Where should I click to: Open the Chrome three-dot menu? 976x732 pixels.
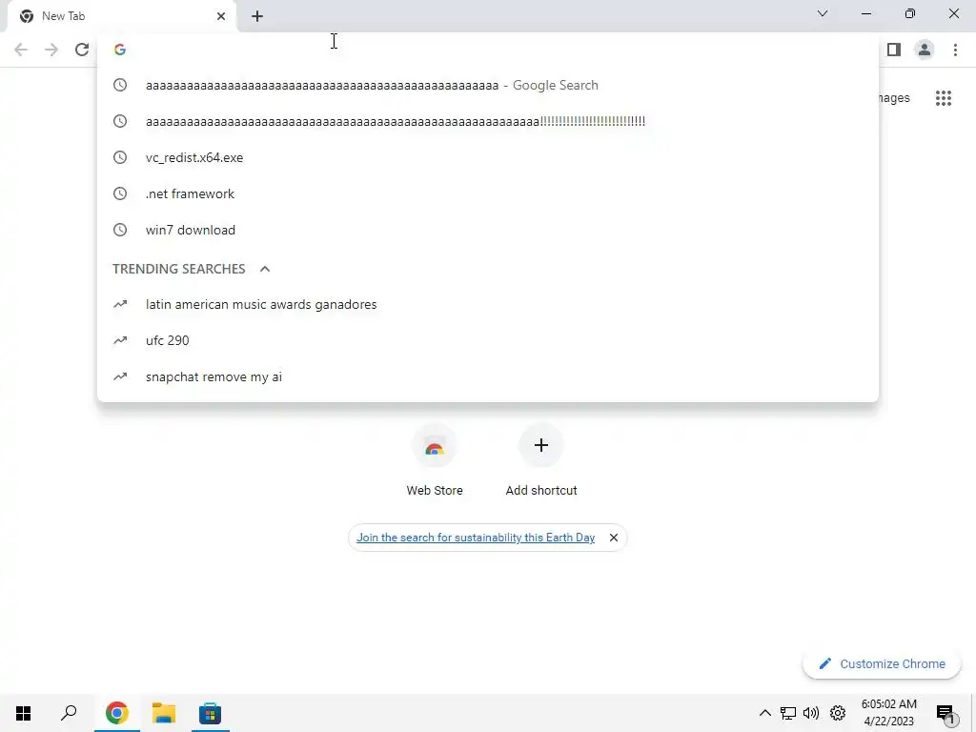pyautogui.click(x=955, y=50)
